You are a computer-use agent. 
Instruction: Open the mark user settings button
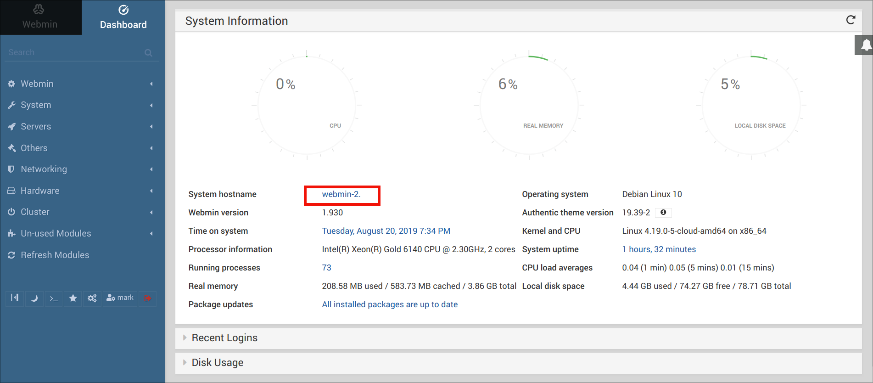pos(120,298)
